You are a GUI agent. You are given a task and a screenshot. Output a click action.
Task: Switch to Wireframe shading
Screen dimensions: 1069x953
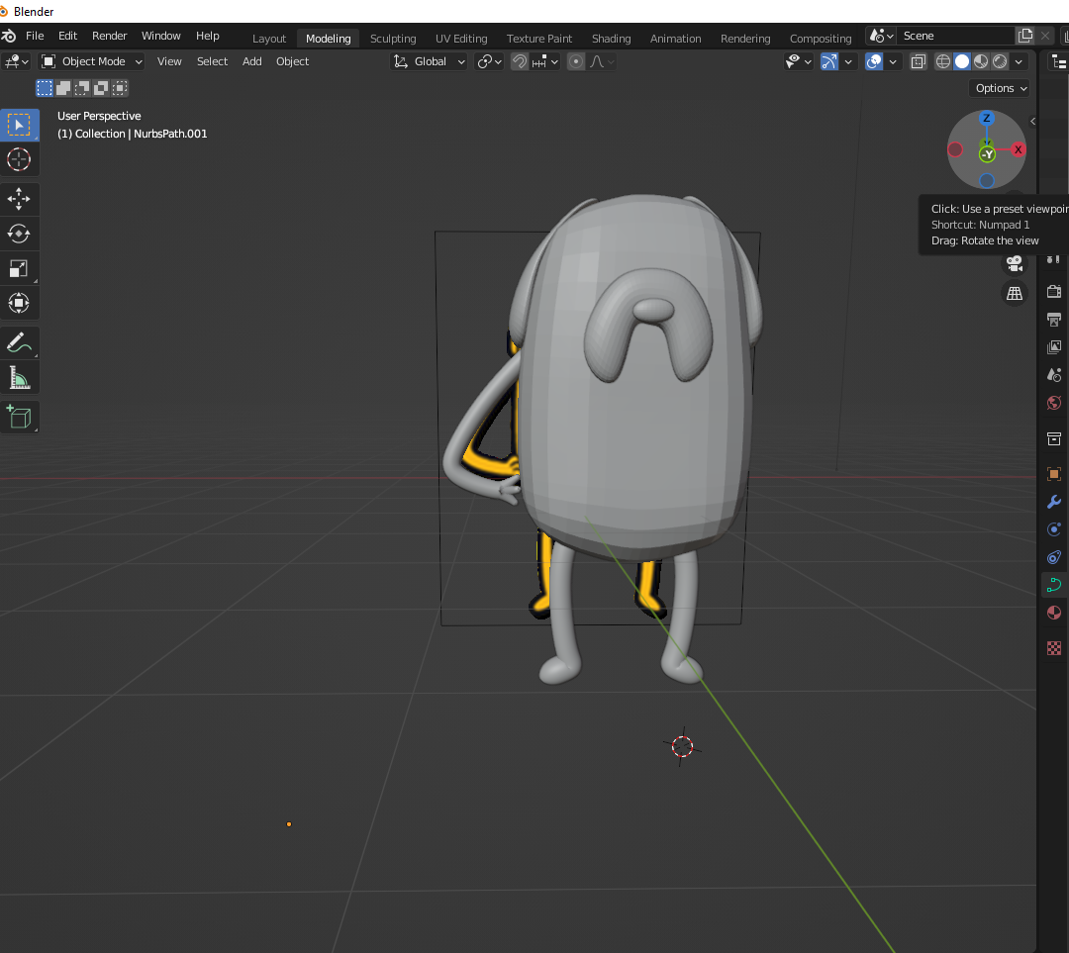[943, 61]
